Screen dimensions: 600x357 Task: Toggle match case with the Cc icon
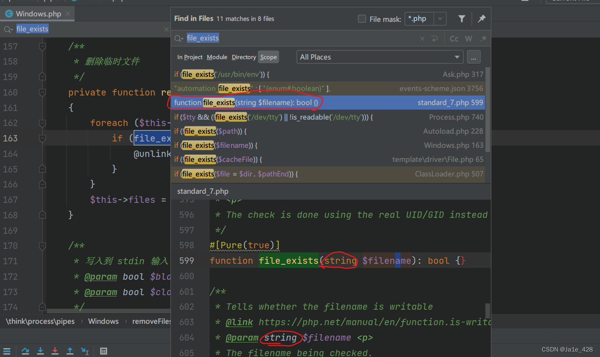453,38
